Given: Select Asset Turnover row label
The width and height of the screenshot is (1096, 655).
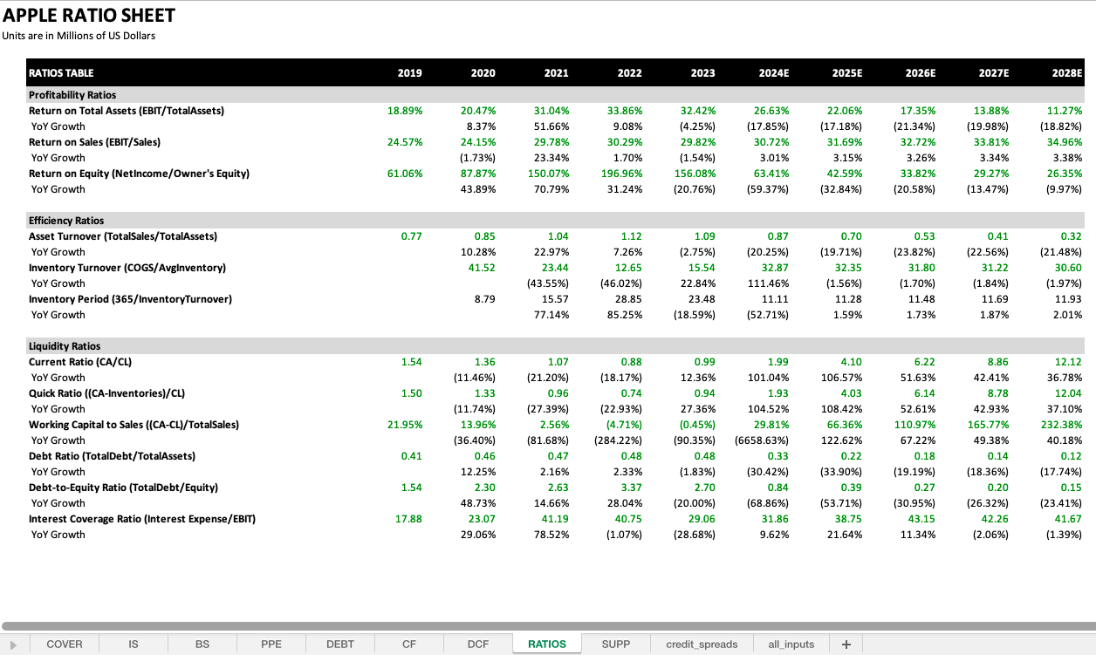Looking at the screenshot, I should click(x=123, y=236).
